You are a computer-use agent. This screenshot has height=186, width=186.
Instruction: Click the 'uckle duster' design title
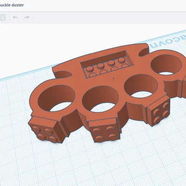pyautogui.click(x=12, y=5)
